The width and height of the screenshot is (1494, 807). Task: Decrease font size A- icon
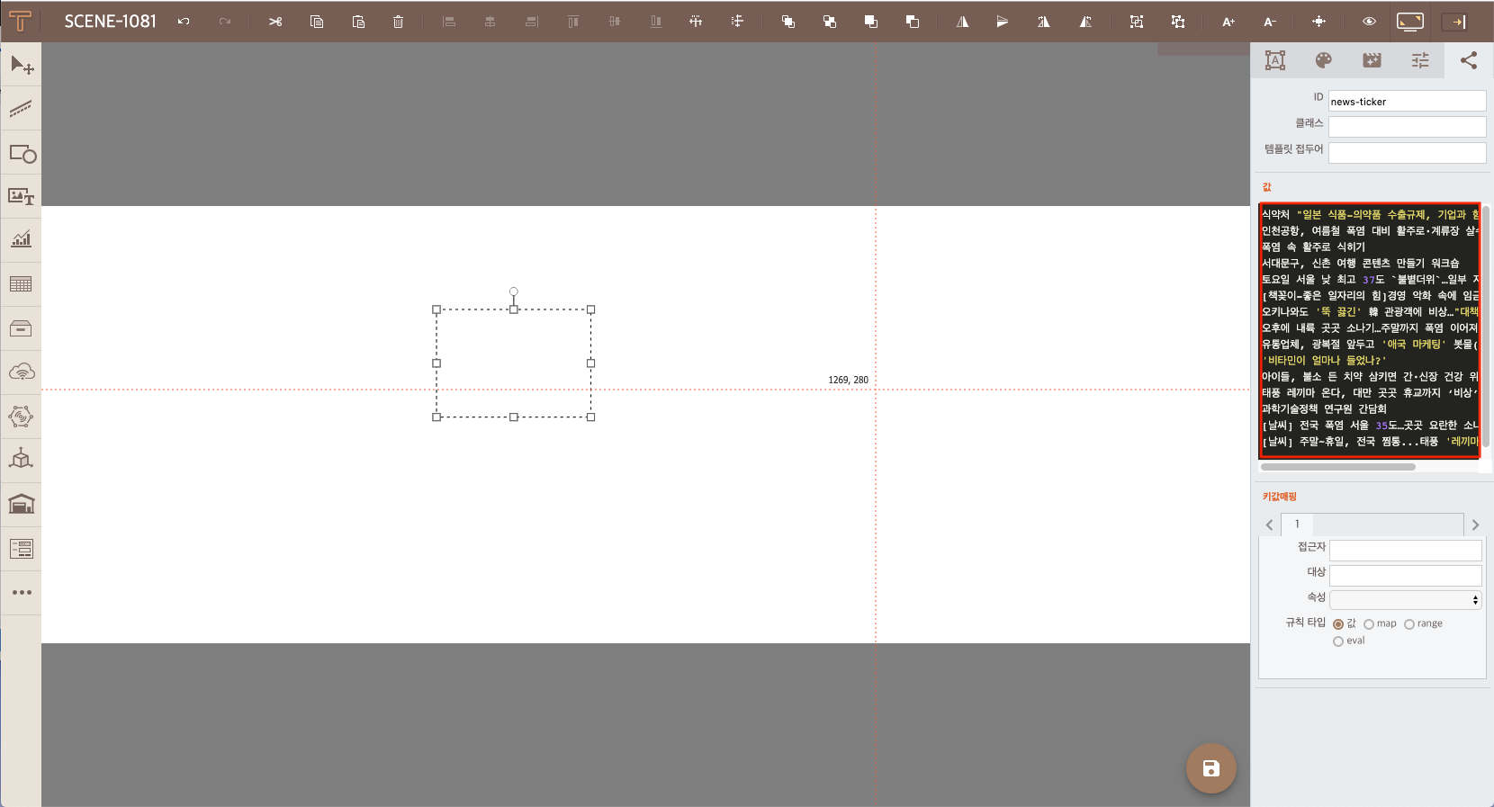point(1270,22)
